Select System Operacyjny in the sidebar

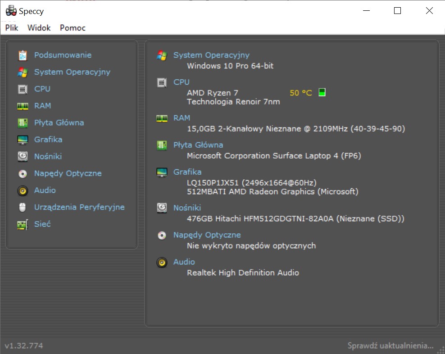[x=73, y=72]
